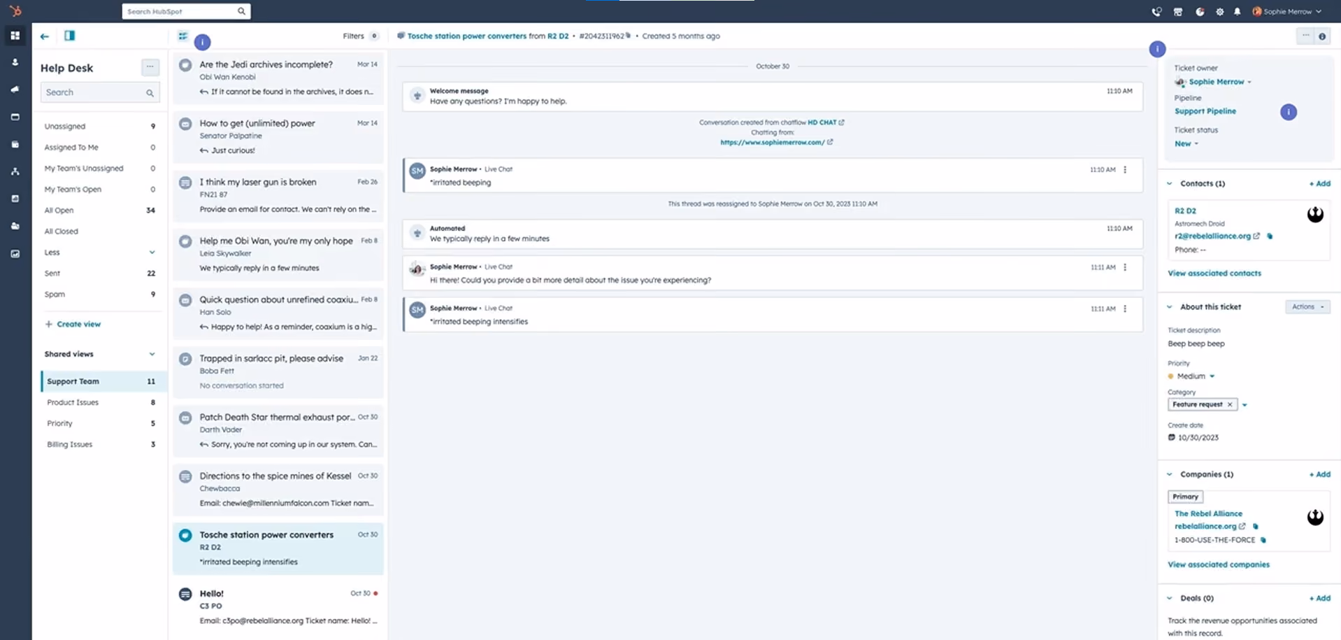
Task: Select the Billing Issues shared view
Action: point(100,445)
